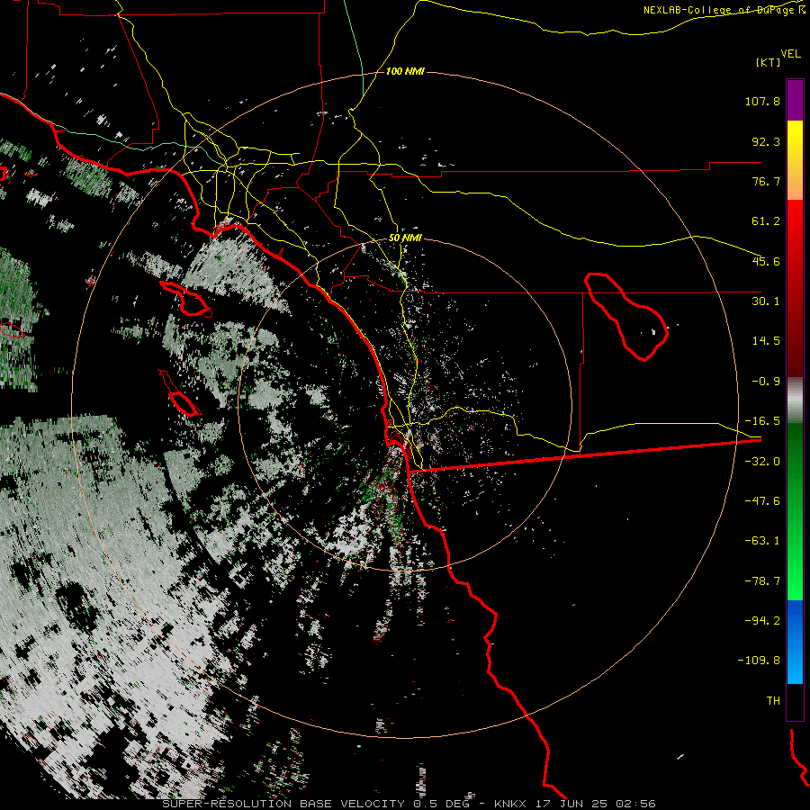Click the red segment of the color bar
The image size is (810, 810).
pos(795,288)
